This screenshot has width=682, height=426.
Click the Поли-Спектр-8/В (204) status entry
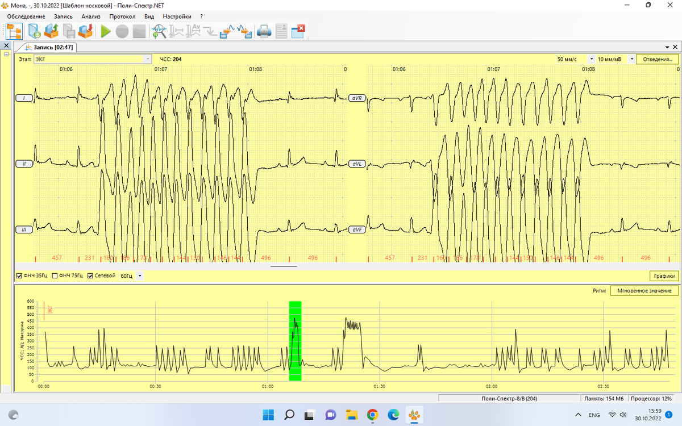coord(509,399)
